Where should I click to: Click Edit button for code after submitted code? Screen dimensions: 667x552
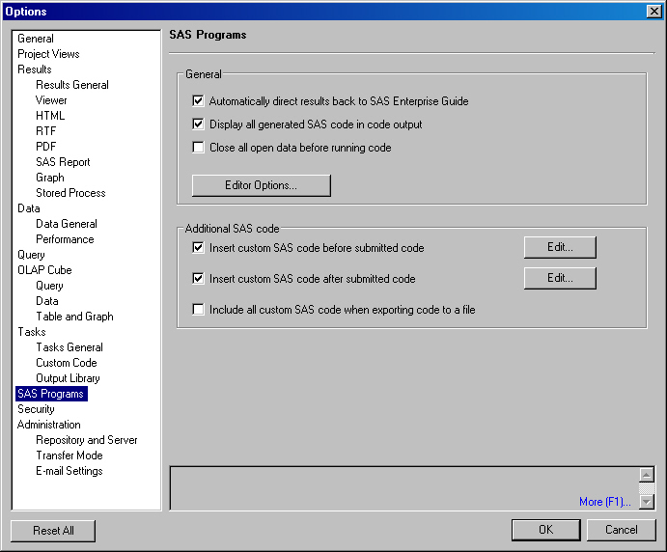click(560, 279)
